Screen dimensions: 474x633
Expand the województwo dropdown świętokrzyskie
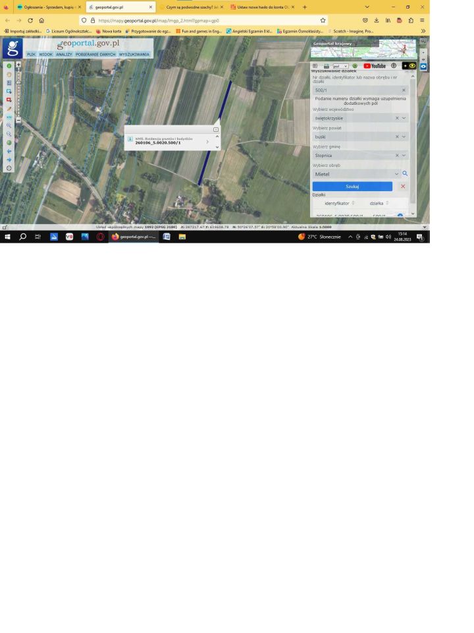click(x=404, y=118)
